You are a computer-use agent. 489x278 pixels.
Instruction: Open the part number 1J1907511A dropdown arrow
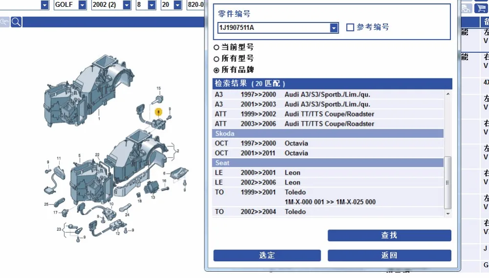pos(333,28)
